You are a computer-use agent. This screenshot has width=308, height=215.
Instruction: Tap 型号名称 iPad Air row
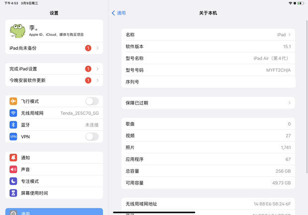208,58
